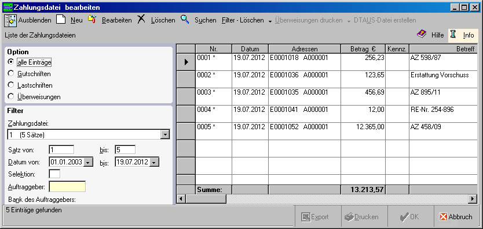
Task: Expand the Zahlungsdatei combo box
Action: coord(166,134)
